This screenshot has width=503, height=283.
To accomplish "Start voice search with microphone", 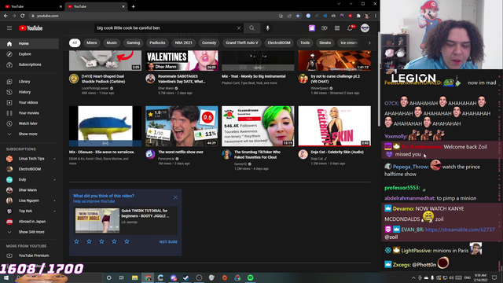I will point(267,28).
